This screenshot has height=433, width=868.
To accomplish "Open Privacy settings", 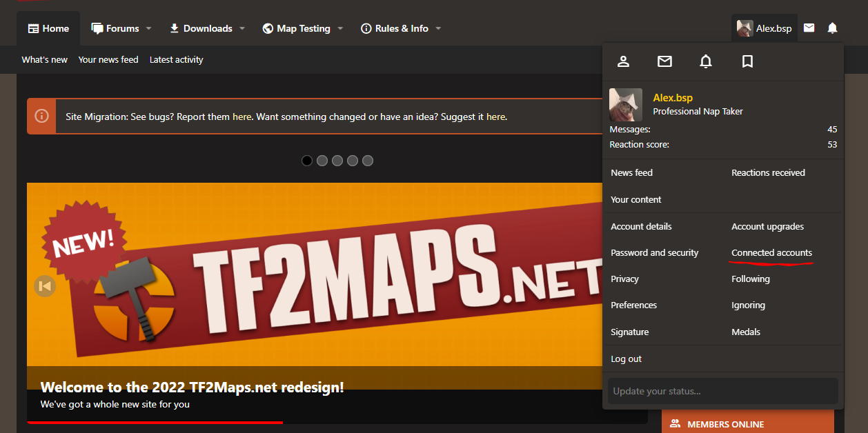I will [625, 279].
